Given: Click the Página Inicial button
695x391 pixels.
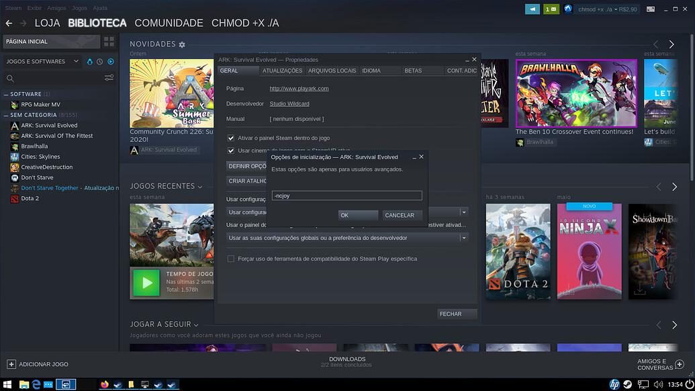Looking at the screenshot, I should pos(52,42).
